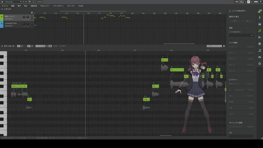Open the ファイル menu
Screen dimensions: 263x148
tap(5, 6)
